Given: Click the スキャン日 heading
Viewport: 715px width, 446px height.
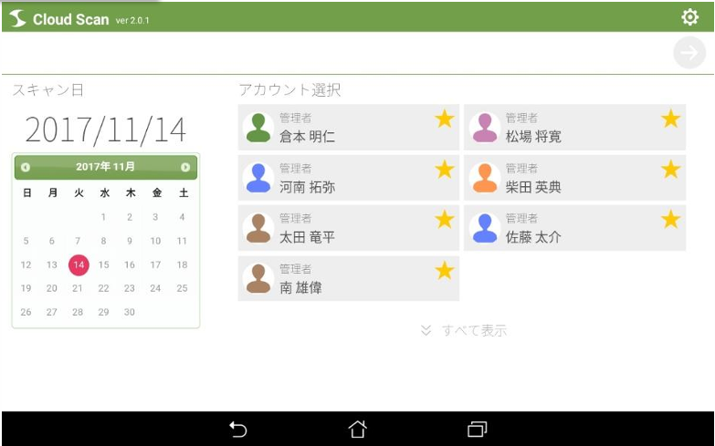Looking at the screenshot, I should (47, 89).
